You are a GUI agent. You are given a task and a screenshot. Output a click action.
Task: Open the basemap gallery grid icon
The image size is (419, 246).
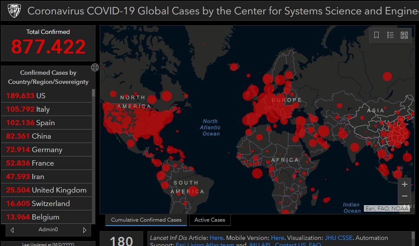(x=404, y=35)
